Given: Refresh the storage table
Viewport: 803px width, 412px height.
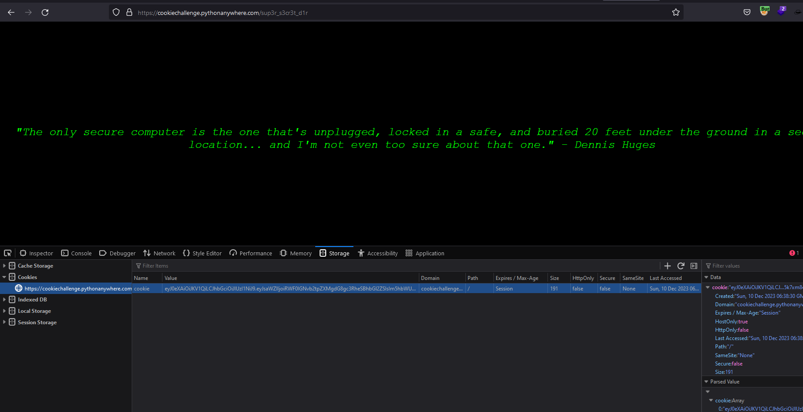Looking at the screenshot, I should (x=681, y=266).
